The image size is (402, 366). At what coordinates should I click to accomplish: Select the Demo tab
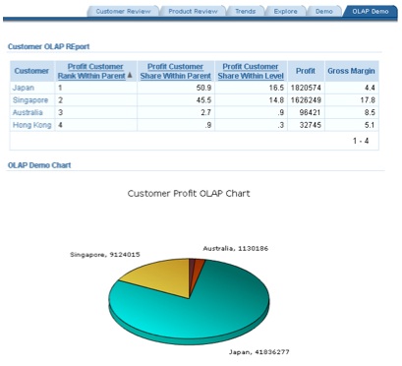[x=324, y=11]
